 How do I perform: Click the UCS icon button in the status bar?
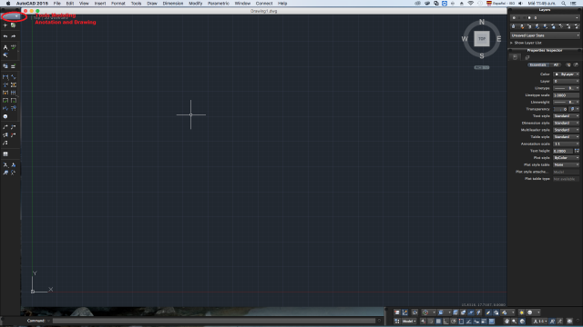(x=404, y=312)
